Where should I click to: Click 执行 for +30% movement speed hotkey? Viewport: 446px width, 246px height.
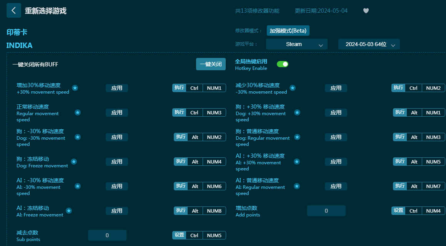pos(179,88)
